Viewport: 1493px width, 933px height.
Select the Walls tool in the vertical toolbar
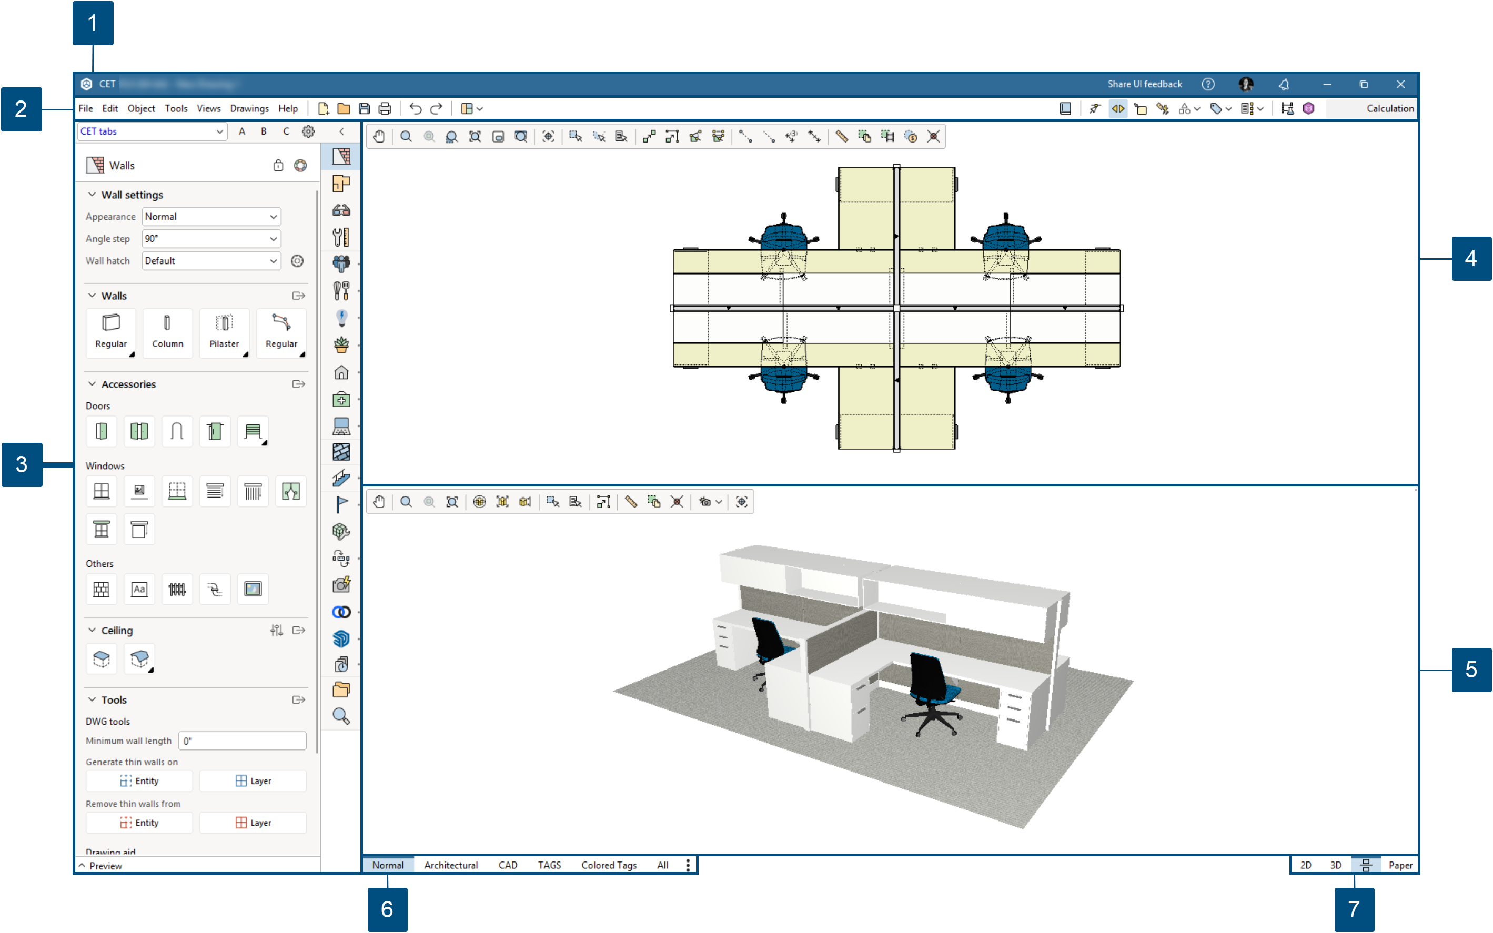pos(341,156)
